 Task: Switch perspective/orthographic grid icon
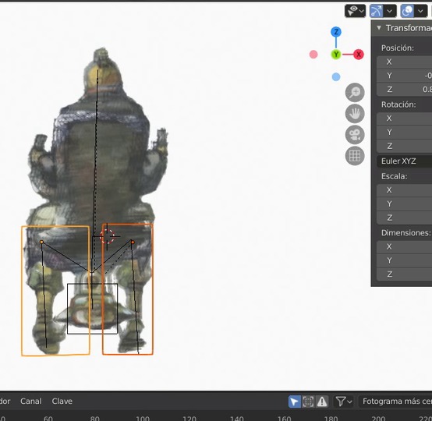click(x=355, y=156)
